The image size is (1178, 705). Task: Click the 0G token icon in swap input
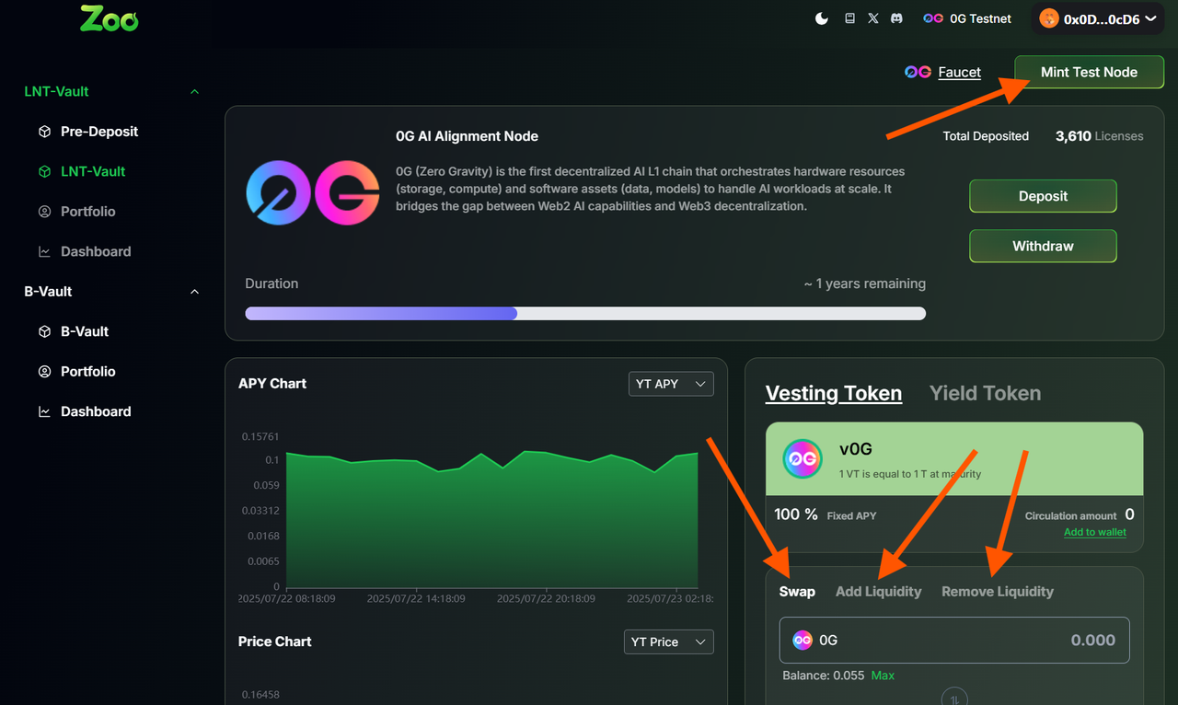[x=803, y=641]
